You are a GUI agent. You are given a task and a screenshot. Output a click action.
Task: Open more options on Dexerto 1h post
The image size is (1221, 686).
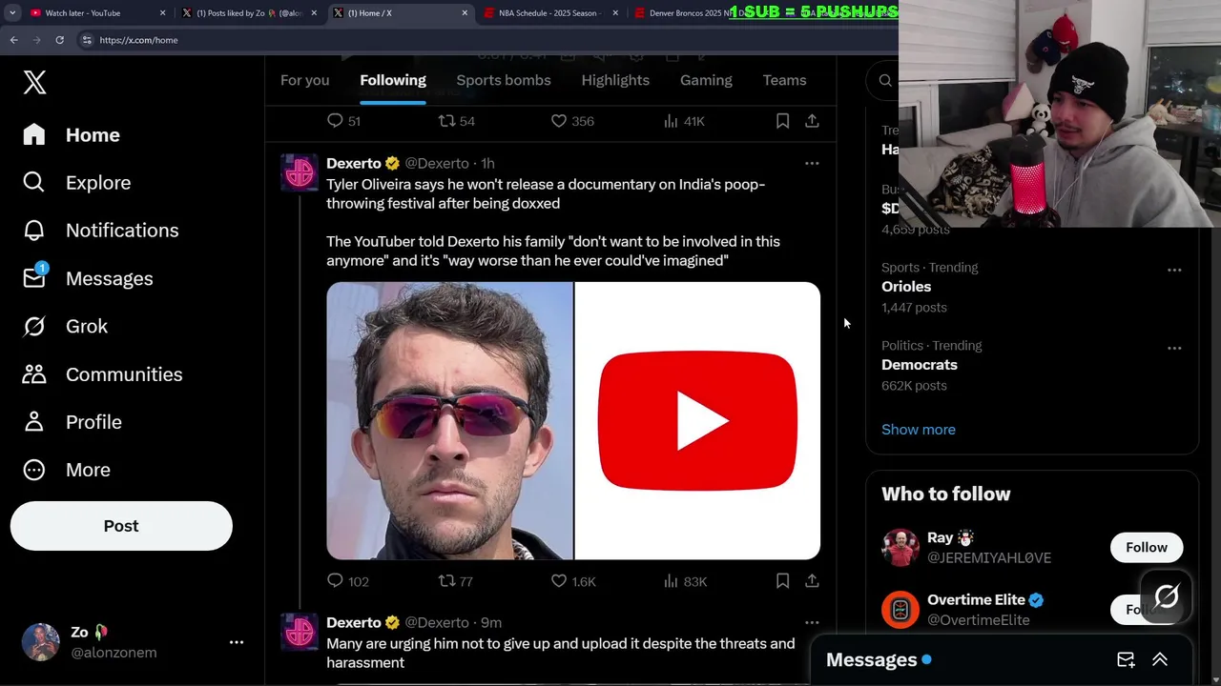click(x=812, y=163)
